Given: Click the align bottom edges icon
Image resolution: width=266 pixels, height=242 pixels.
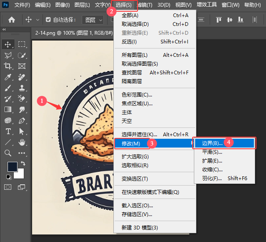Looking at the screenshot, I should click(241, 20).
